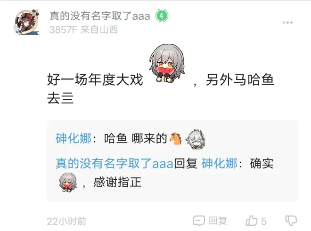Open the commenter's profile avatar
Image resolution: width=311 pixels, height=231 pixels.
pos(26,22)
